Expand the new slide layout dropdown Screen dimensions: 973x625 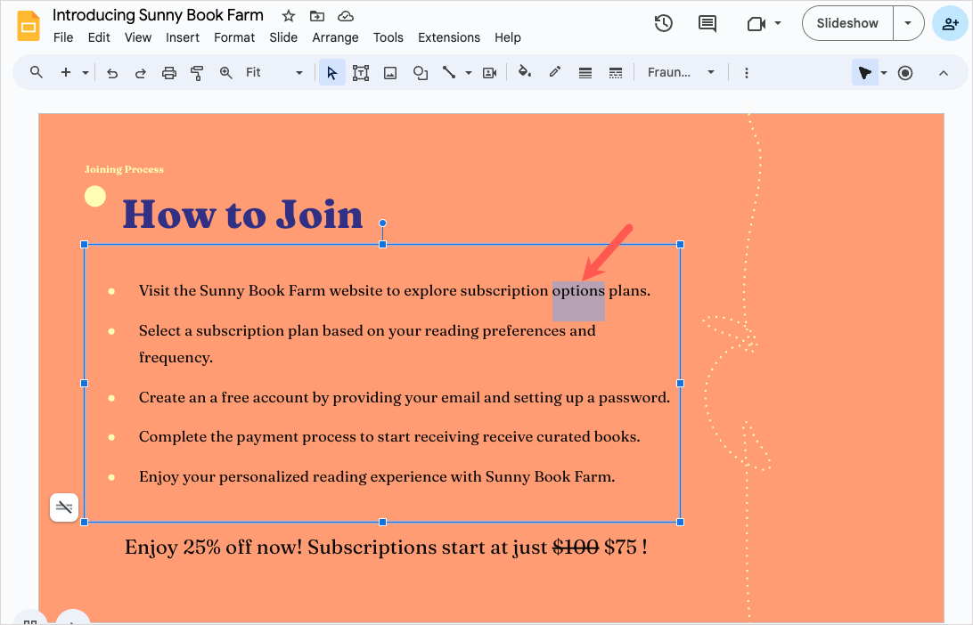(x=86, y=73)
